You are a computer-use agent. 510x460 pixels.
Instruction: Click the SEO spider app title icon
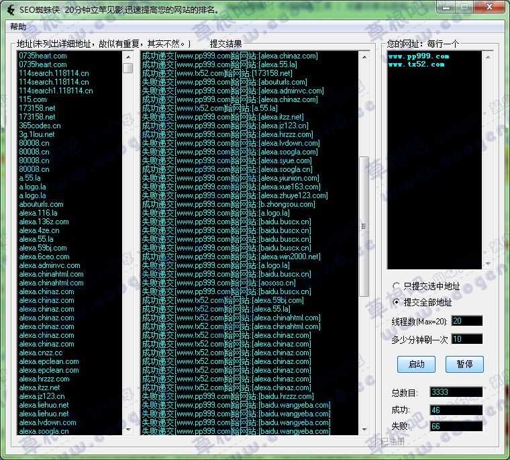(x=11, y=10)
